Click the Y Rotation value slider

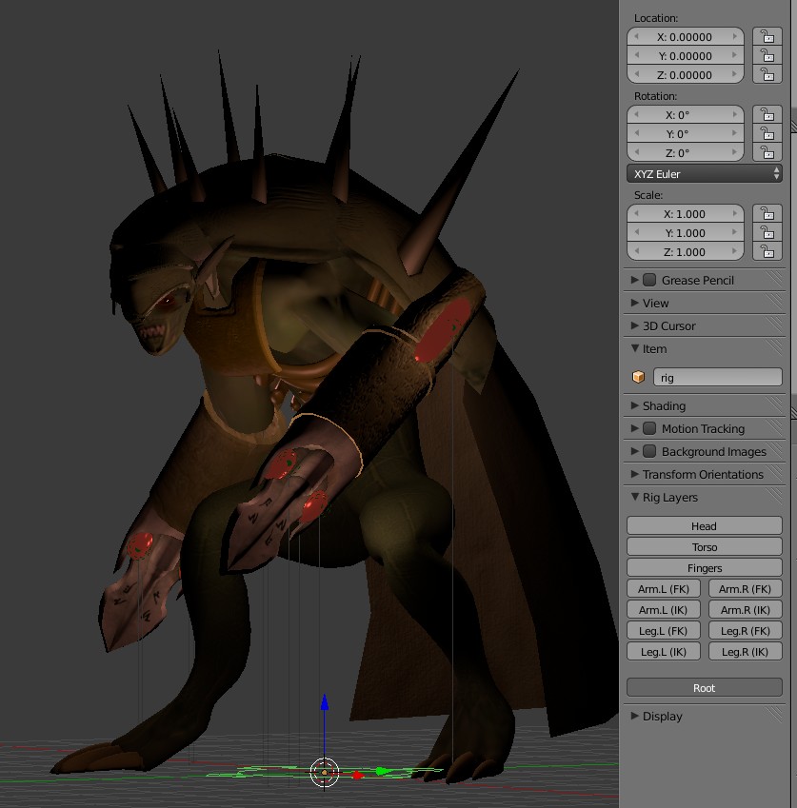685,133
